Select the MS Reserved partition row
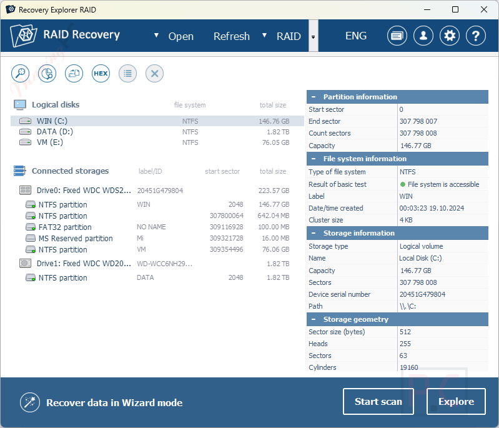 pos(157,238)
